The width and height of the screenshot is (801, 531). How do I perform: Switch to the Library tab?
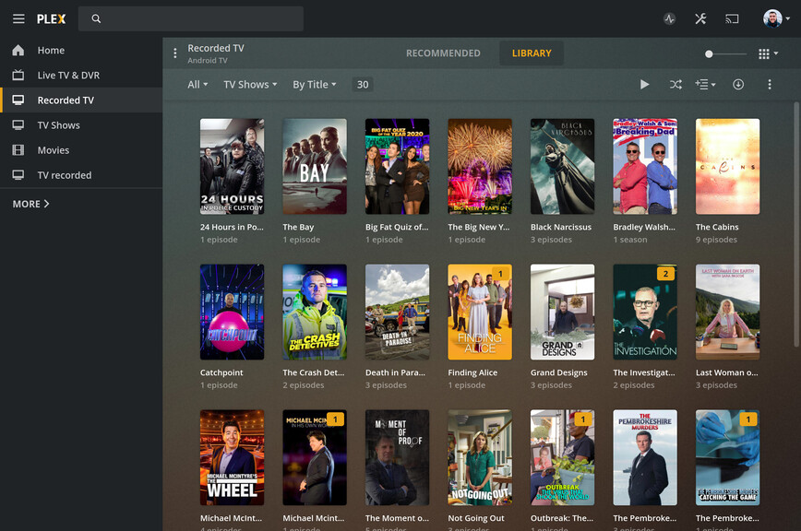(x=532, y=53)
